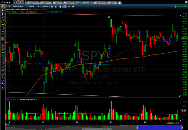Select the single vertical line tool

[3, 77]
